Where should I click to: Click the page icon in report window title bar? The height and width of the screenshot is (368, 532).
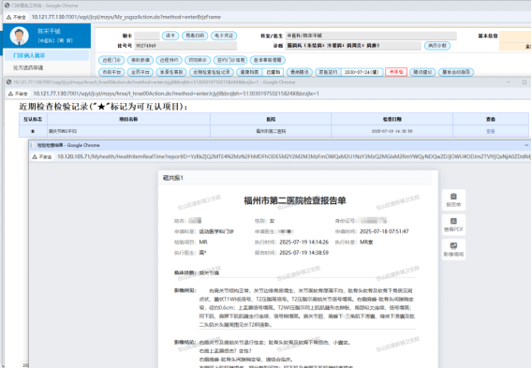[34, 145]
